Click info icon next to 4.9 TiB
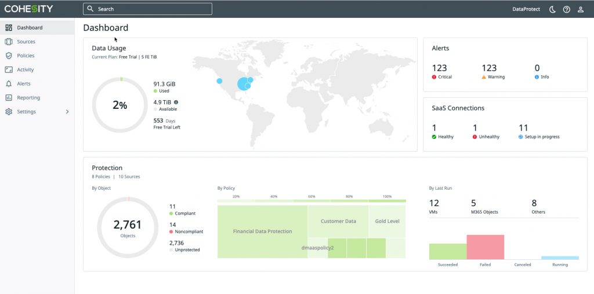This screenshot has width=594, height=294. [176, 102]
